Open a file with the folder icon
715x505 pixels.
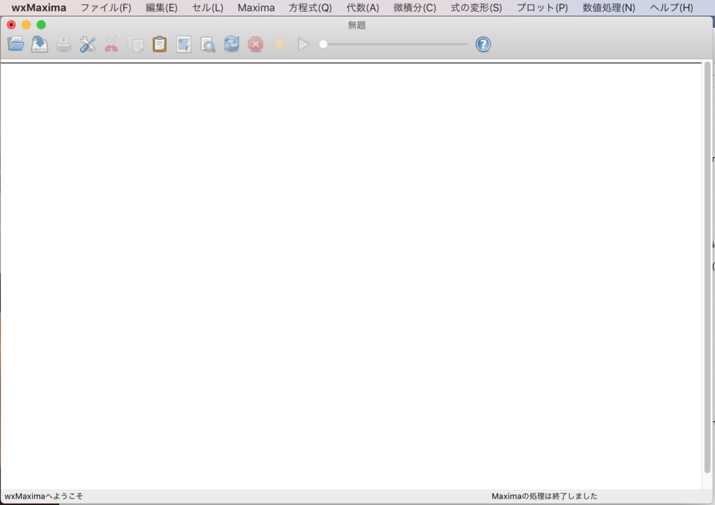[x=16, y=44]
